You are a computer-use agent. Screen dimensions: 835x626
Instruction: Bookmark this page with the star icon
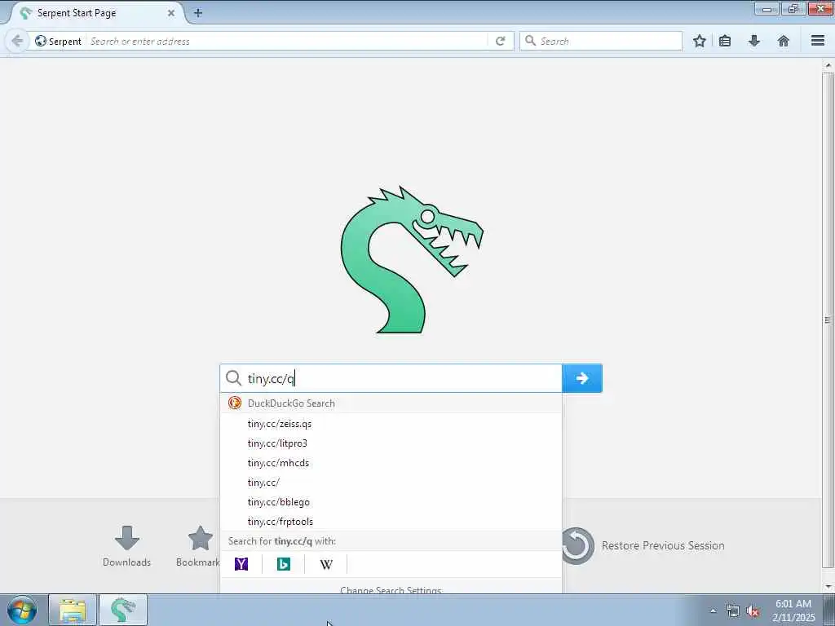pyautogui.click(x=699, y=41)
